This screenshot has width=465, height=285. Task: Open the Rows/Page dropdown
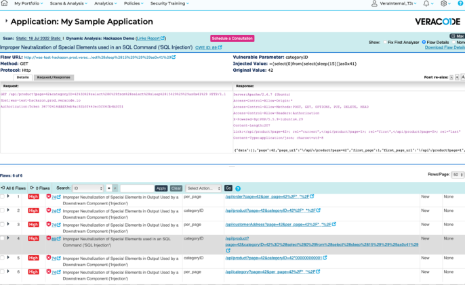458,175
